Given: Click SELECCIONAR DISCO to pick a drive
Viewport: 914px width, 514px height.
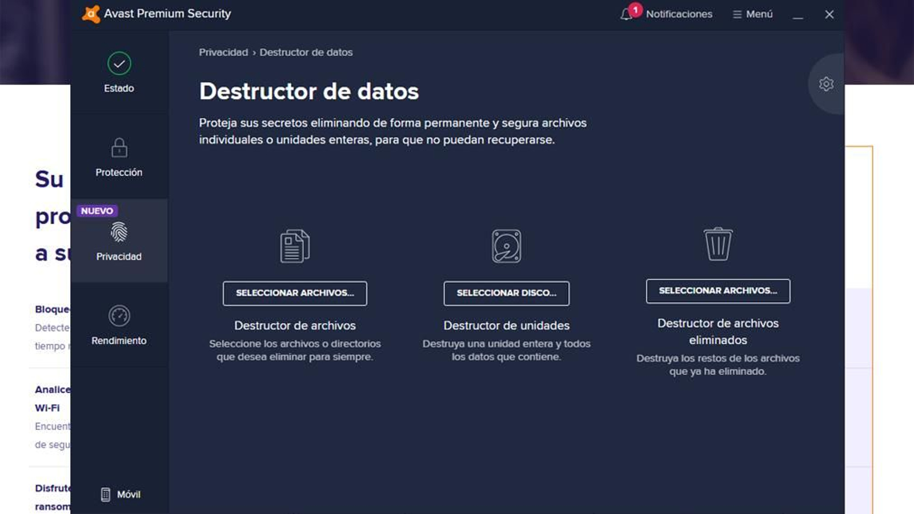Looking at the screenshot, I should [506, 293].
